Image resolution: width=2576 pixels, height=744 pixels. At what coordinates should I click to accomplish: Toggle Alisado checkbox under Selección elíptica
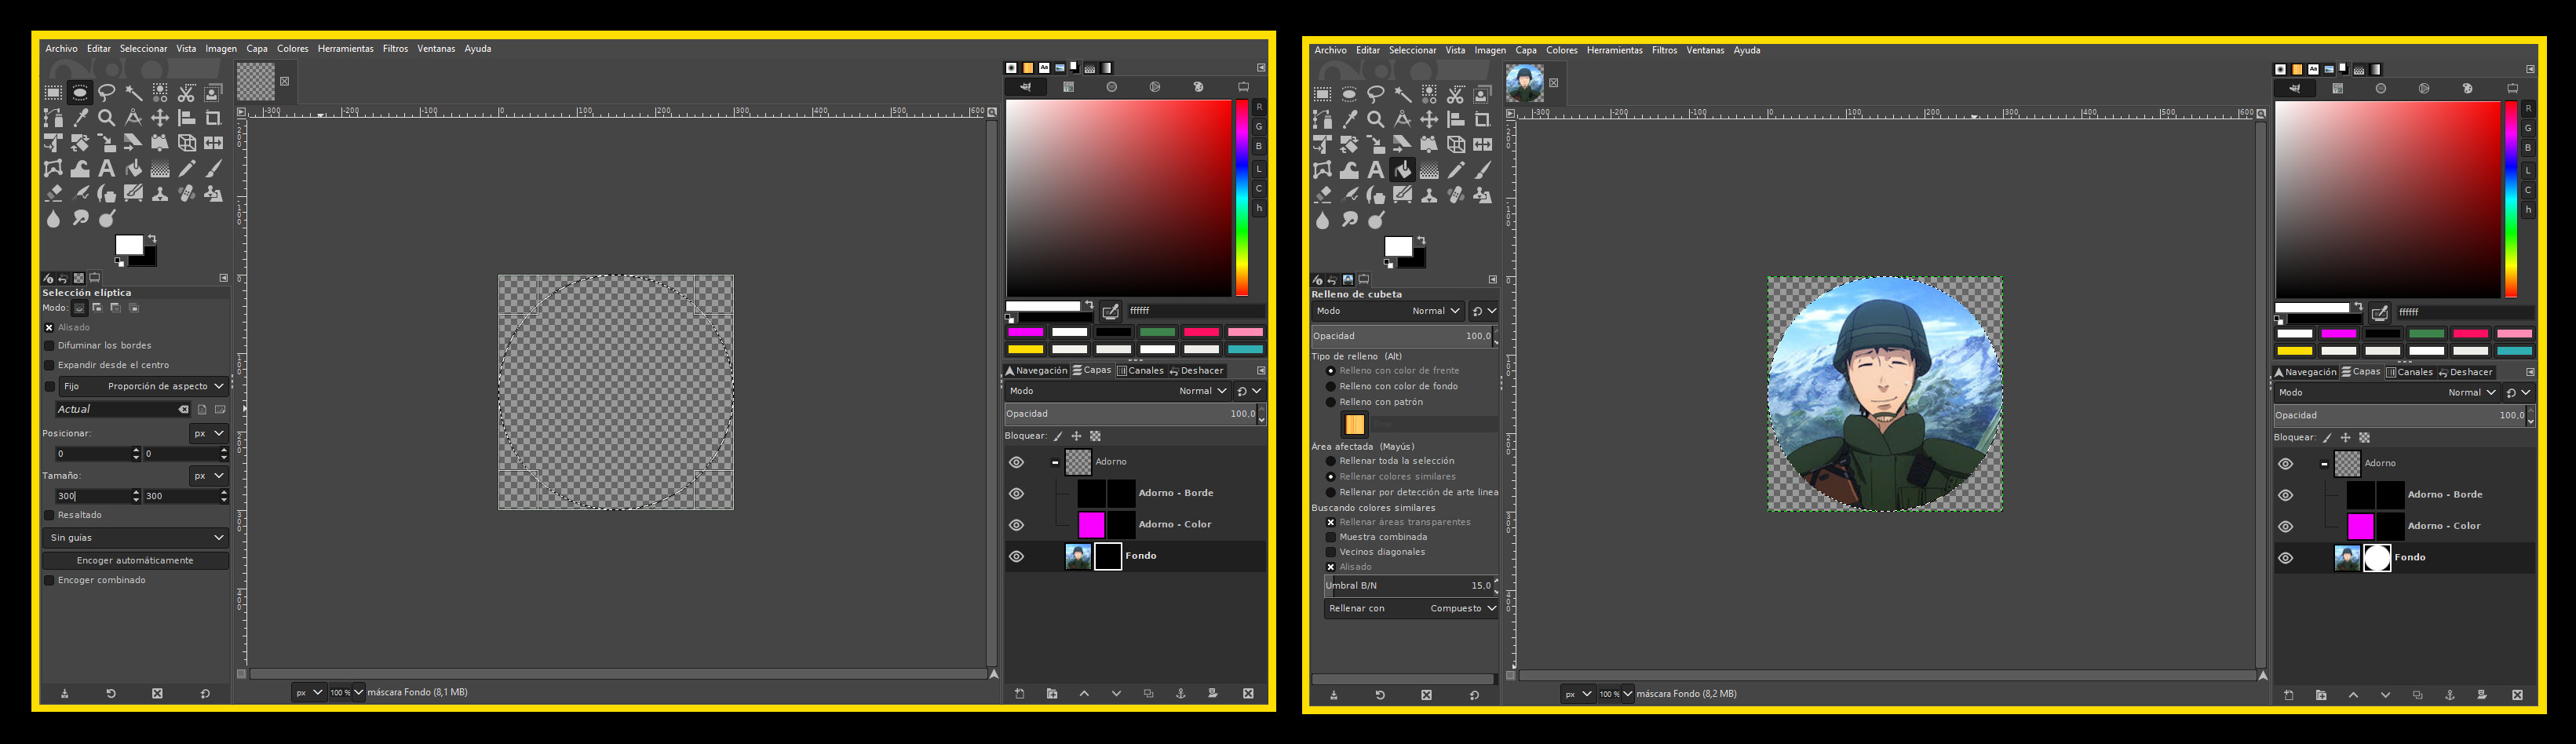(x=49, y=327)
